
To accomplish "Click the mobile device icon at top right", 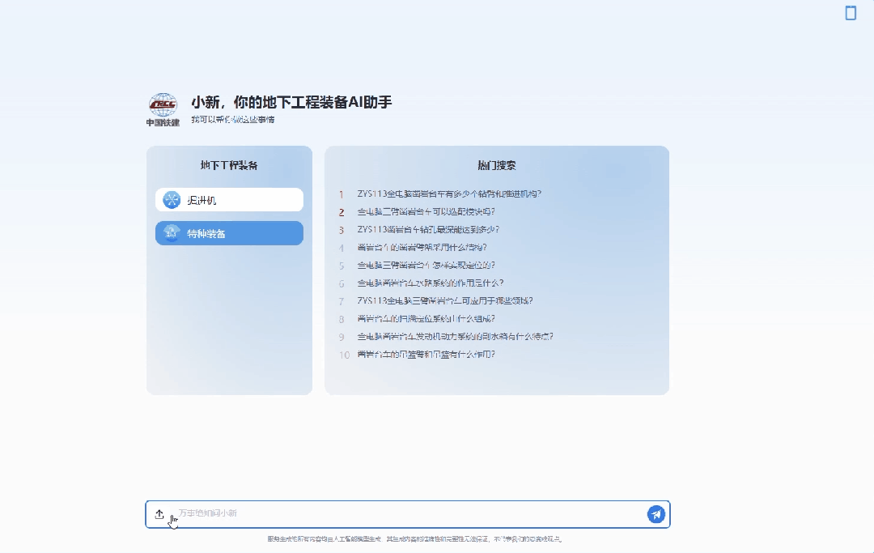I will 851,13.
